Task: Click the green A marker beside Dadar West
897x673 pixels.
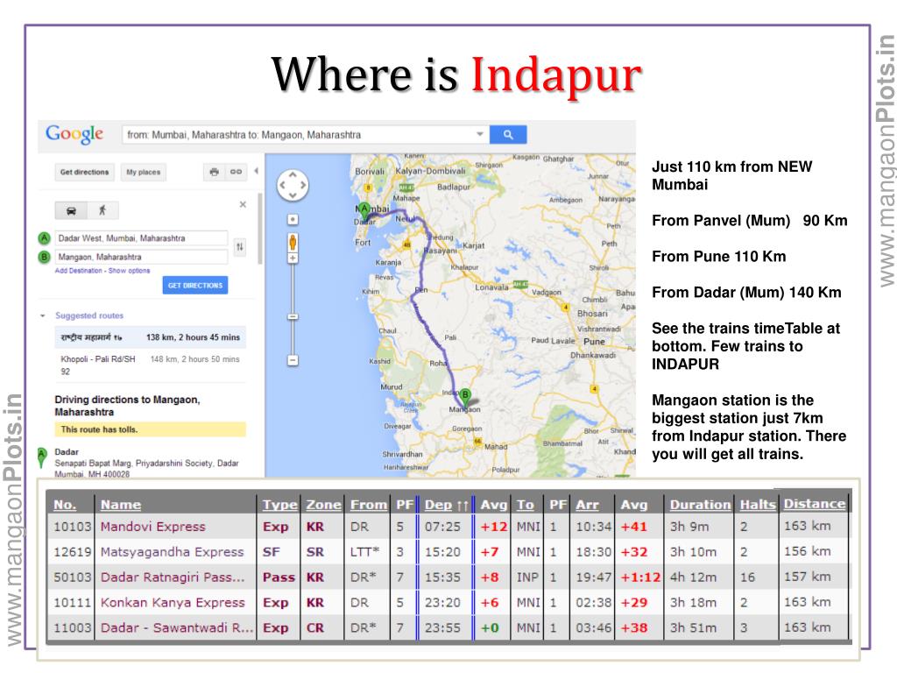Action: (x=44, y=238)
